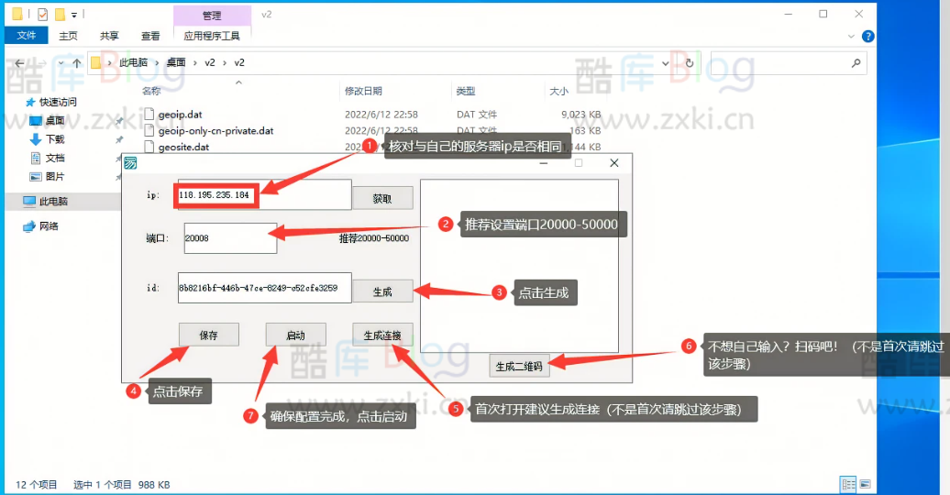
Task: Click the quick access toolbar properties icon
Action: click(x=42, y=14)
